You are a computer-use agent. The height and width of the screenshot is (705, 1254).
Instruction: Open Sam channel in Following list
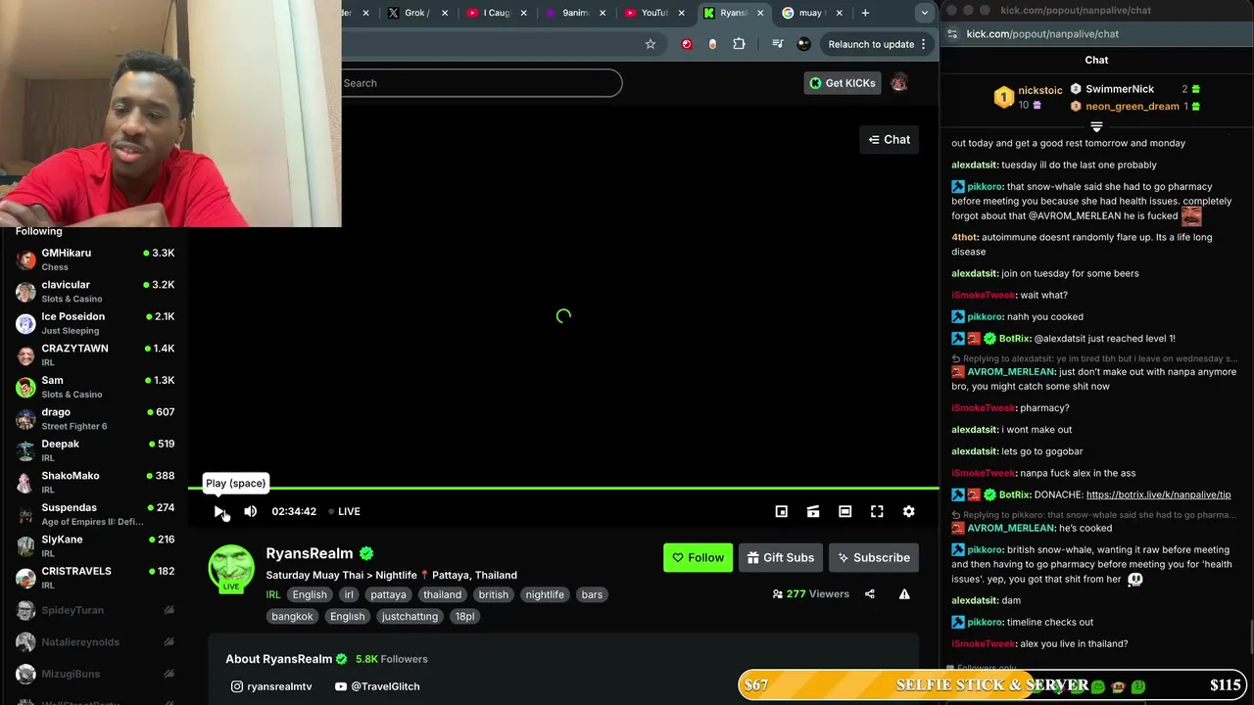[95, 387]
